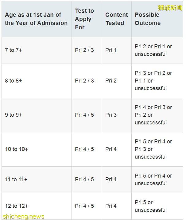186x221 pixels.
Task: Select the "Possible Outcome" column header
Action: 147,19
